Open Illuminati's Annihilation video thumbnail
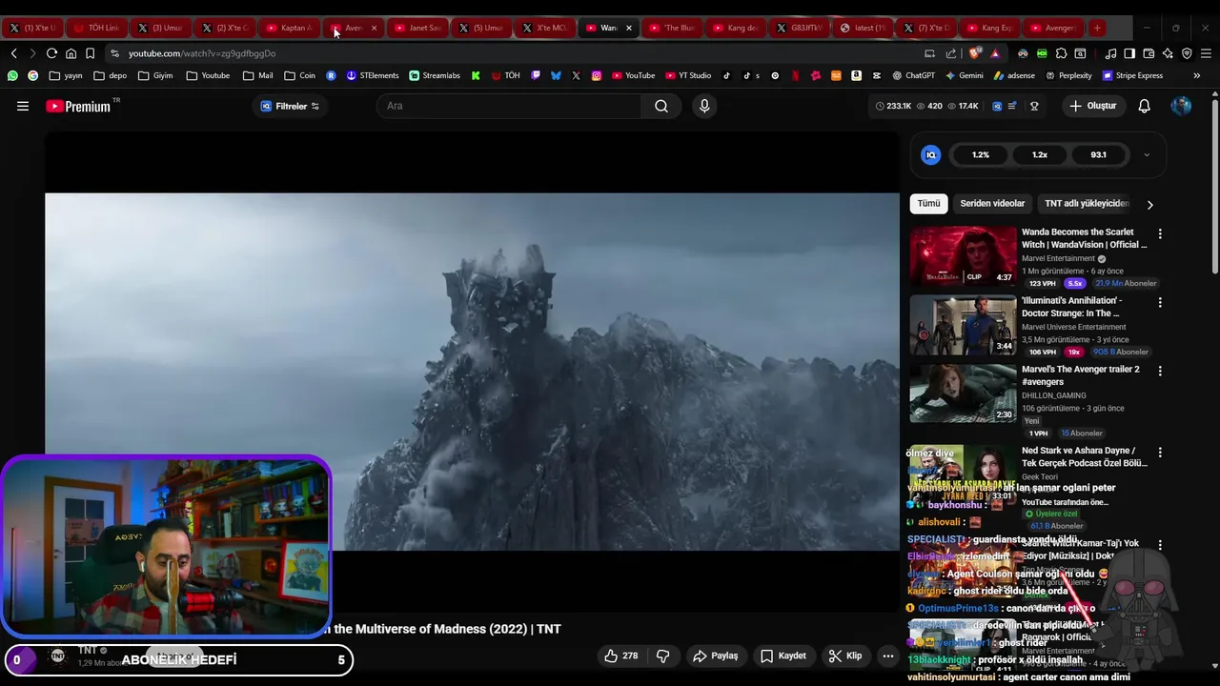 [x=963, y=325]
